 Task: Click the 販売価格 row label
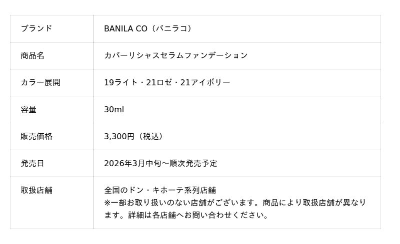click(36, 136)
